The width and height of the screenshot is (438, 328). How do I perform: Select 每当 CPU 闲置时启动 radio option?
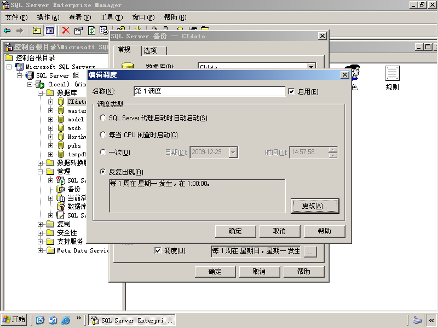103,134
